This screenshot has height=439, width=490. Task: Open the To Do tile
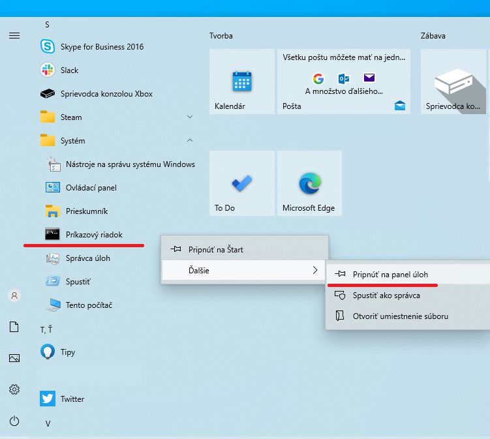[242, 183]
